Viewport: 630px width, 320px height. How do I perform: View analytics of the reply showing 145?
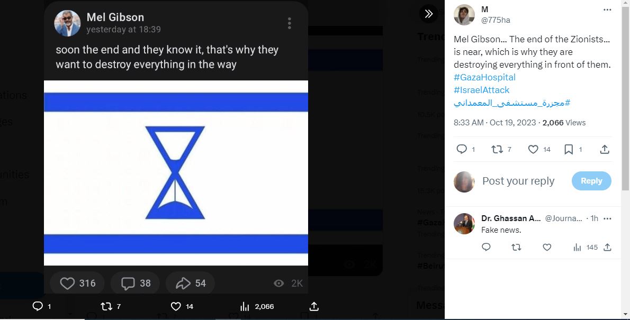(578, 247)
